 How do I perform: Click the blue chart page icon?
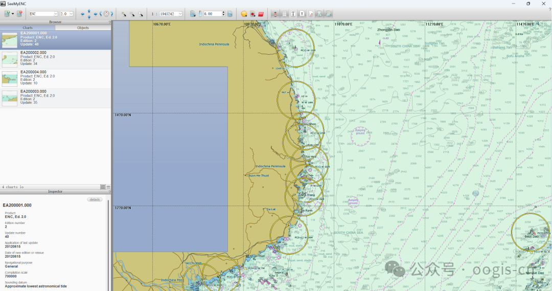coord(230,14)
